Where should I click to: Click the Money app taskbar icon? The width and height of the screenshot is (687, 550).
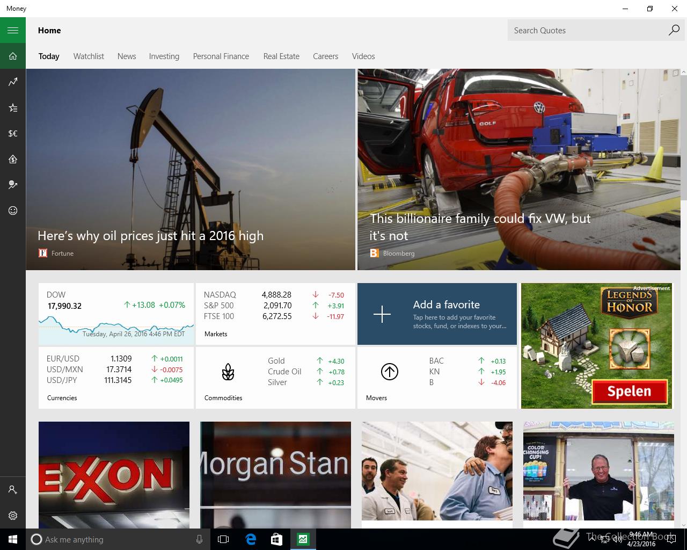[303, 539]
